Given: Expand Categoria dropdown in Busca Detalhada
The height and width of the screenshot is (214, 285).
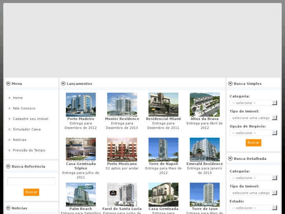Looking at the screenshot, I should pyautogui.click(x=253, y=178).
